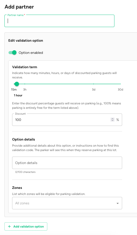137x235 pixels.
Task: Click the percent symbol in Discount field
Action: pos(117,120)
